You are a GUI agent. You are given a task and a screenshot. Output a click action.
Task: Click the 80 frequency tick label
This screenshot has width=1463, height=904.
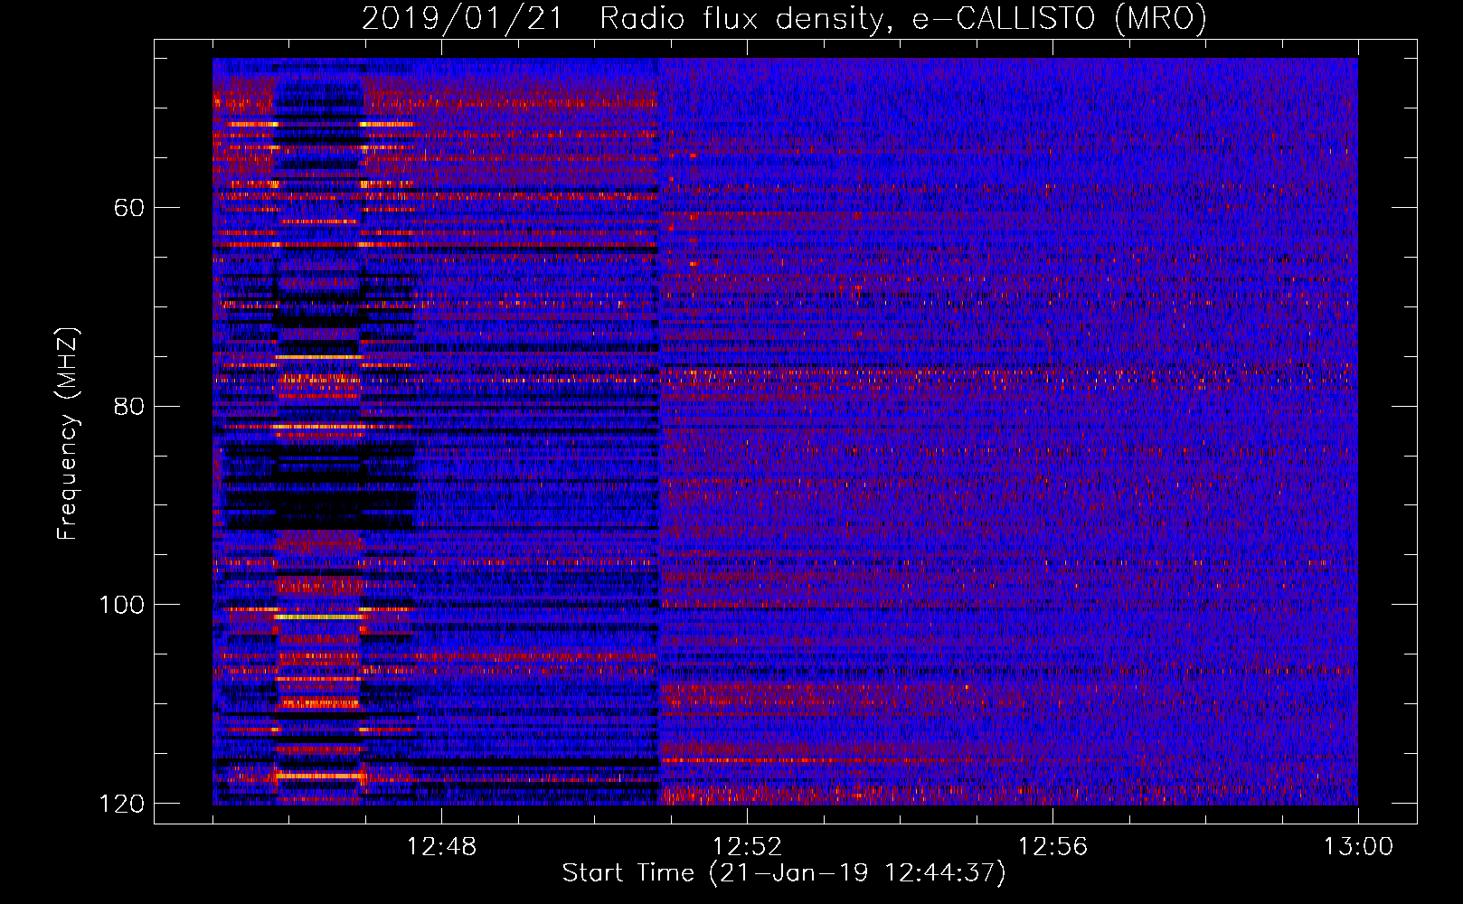click(129, 406)
